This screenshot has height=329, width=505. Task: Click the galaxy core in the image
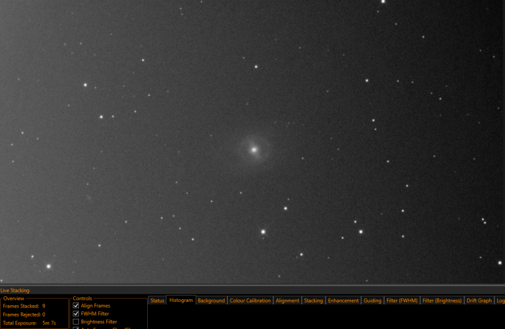(254, 149)
